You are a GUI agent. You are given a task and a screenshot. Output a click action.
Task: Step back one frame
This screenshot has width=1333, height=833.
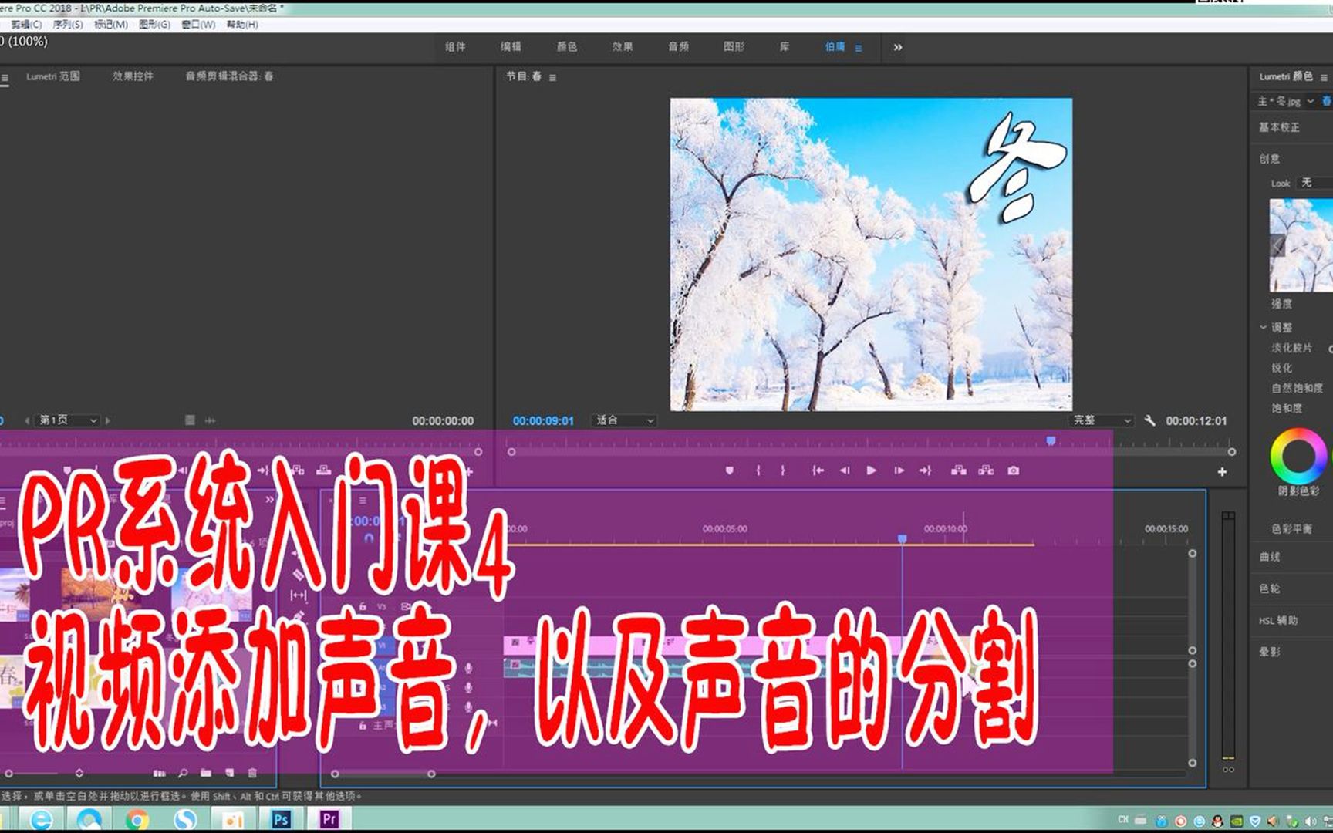point(845,470)
